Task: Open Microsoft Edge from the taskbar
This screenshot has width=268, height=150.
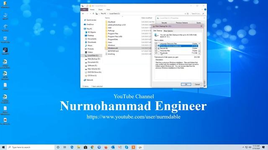Action: pos(72,147)
